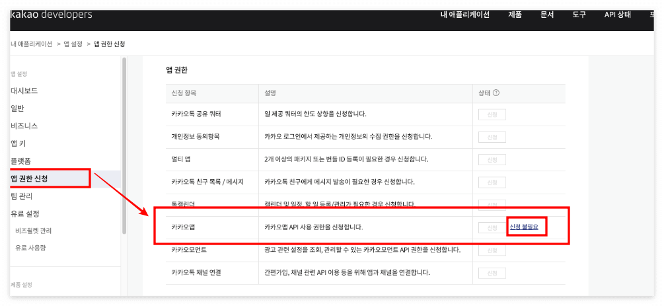The image size is (664, 306).
Task: Click the 앱 설정 breadcrumb link
Action: [x=73, y=44]
